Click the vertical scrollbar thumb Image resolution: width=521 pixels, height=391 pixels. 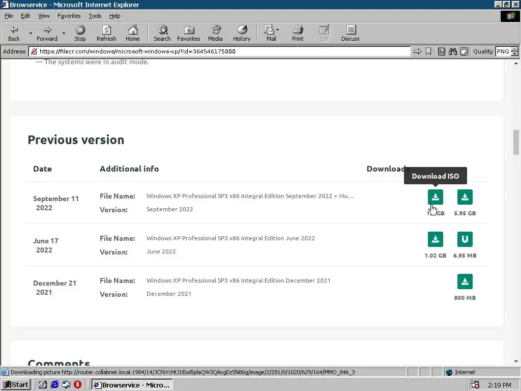click(x=516, y=142)
